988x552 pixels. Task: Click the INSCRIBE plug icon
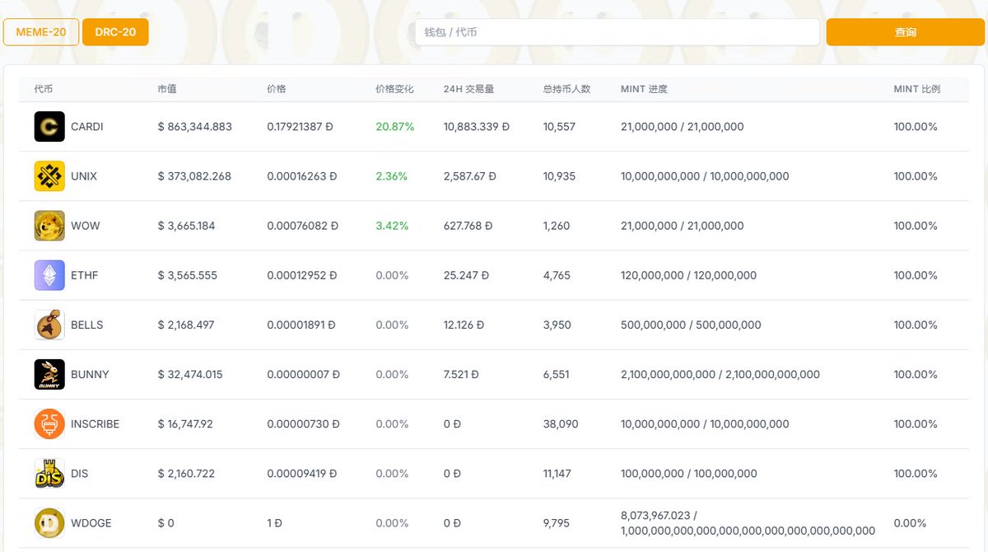(49, 423)
